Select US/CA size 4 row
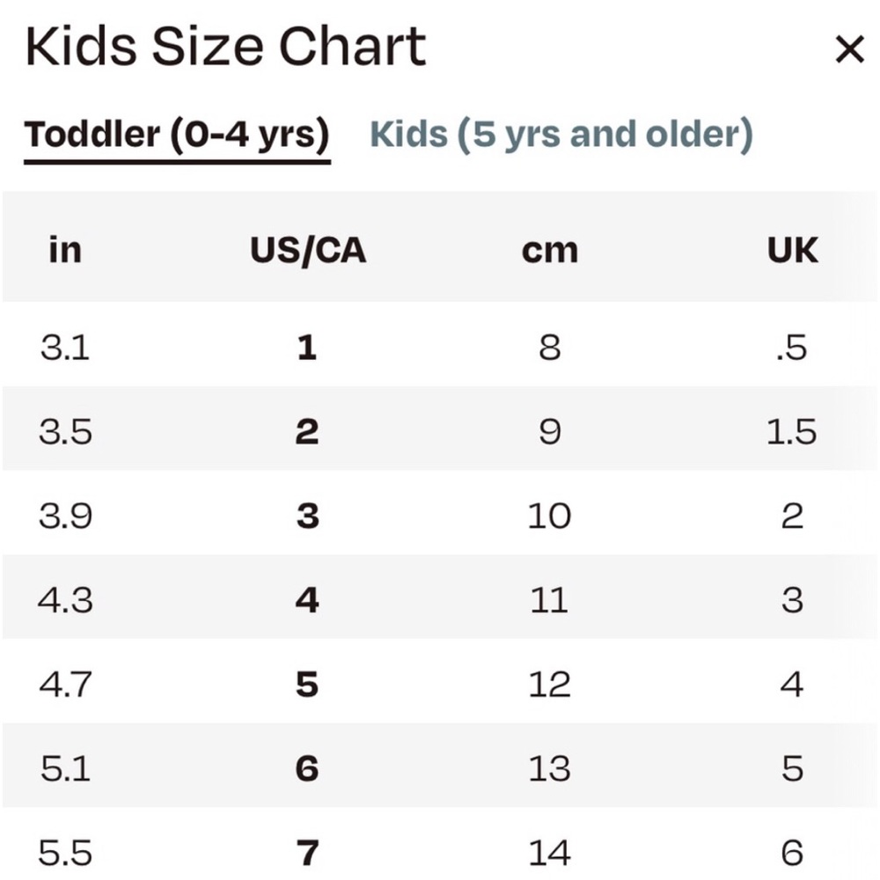Screen dimensions: 880x880 click(x=440, y=598)
